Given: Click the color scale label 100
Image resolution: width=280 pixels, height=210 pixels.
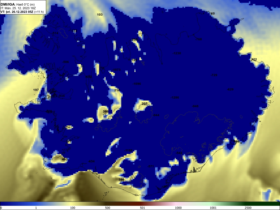Looking at the screenshot, I should pyautogui.click(x=73, y=208).
